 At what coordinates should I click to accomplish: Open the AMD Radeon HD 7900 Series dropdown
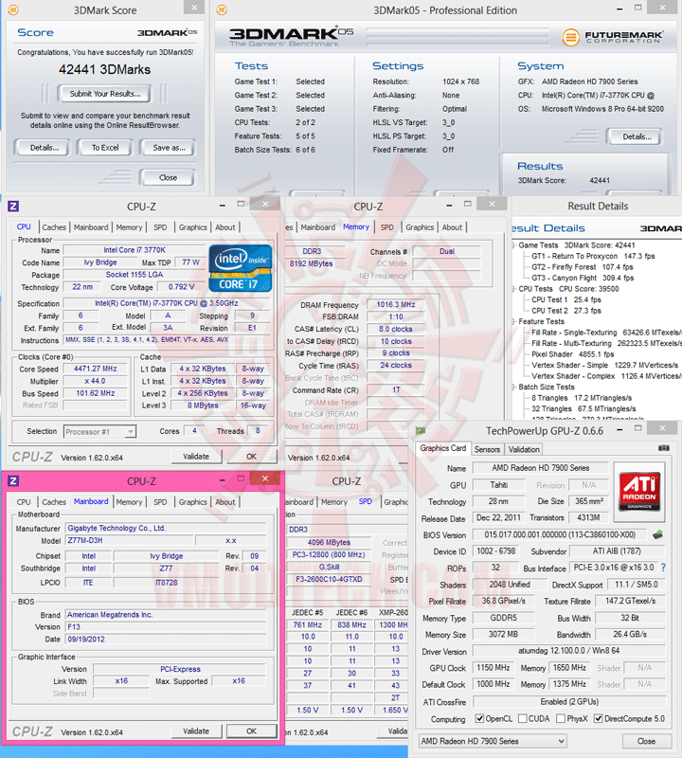(x=493, y=741)
